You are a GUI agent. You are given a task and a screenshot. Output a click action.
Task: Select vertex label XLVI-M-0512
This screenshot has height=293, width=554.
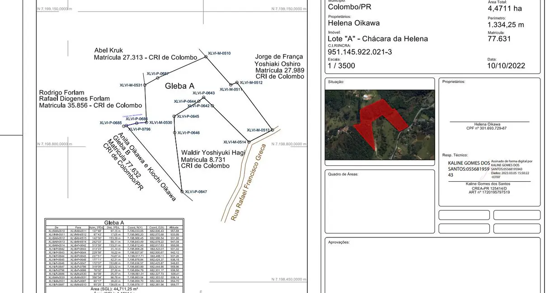tap(251, 82)
